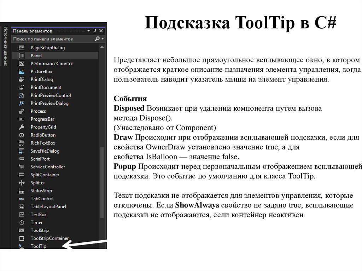Select ToolStripContainer entry

point(49,238)
